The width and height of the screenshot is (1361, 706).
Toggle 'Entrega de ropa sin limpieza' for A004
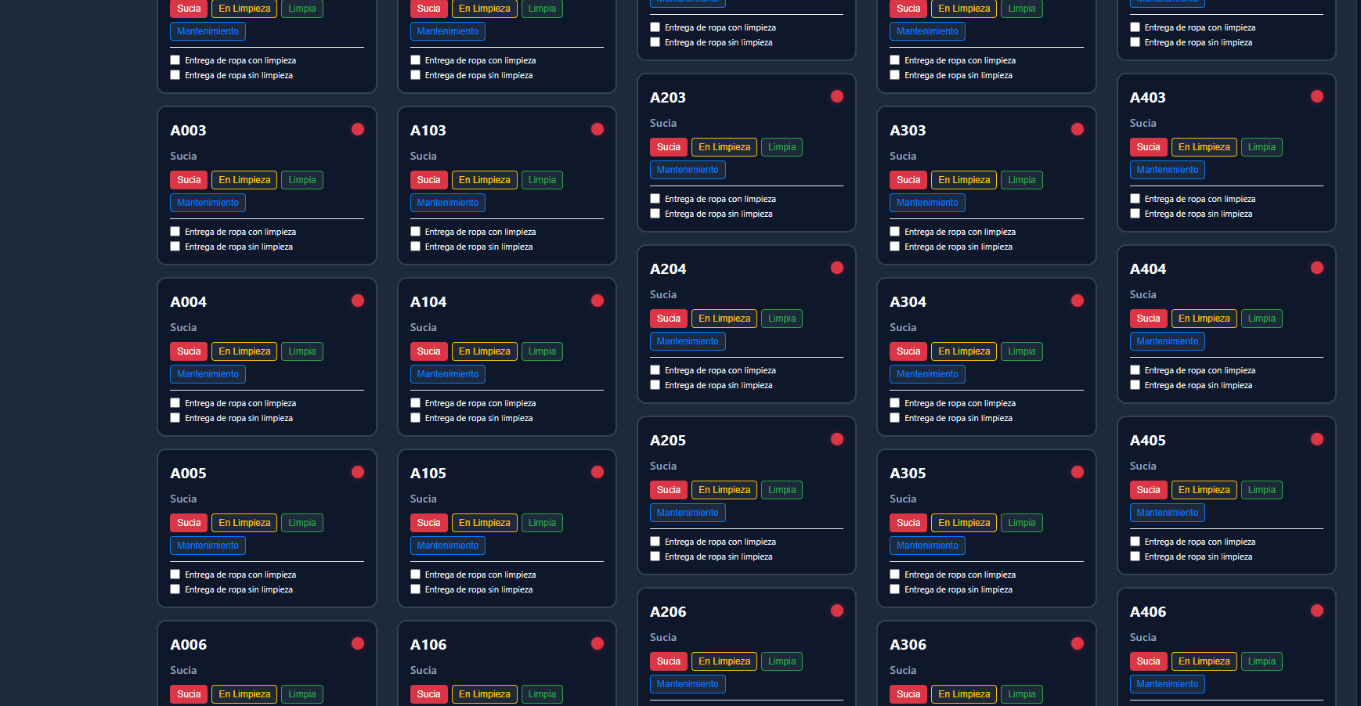(x=175, y=418)
